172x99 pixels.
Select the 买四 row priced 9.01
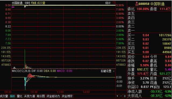(149, 48)
